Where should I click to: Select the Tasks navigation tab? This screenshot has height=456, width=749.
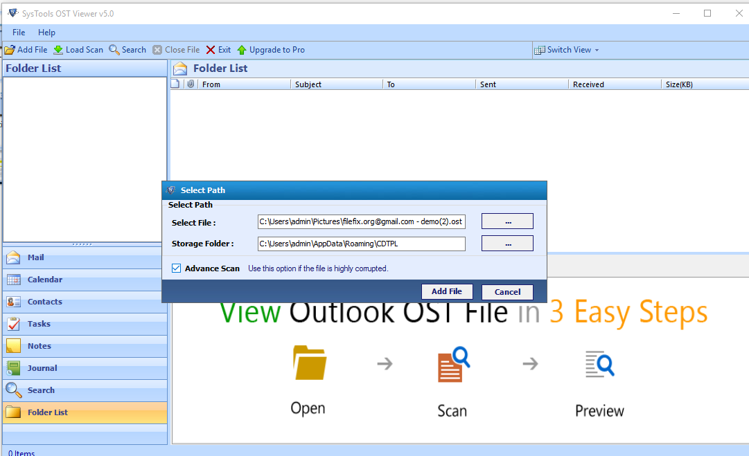pos(85,324)
